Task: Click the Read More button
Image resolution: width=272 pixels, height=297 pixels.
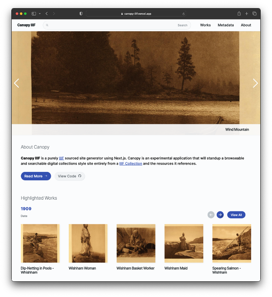Action: (36, 176)
